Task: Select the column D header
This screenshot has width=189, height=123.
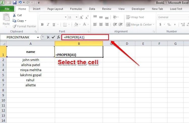Action: [127, 44]
